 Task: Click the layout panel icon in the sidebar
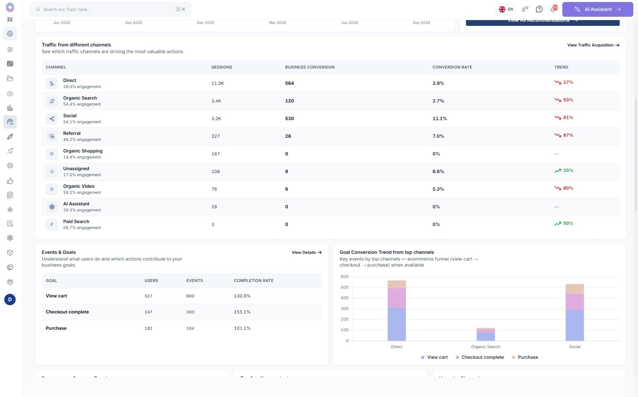click(x=10, y=64)
